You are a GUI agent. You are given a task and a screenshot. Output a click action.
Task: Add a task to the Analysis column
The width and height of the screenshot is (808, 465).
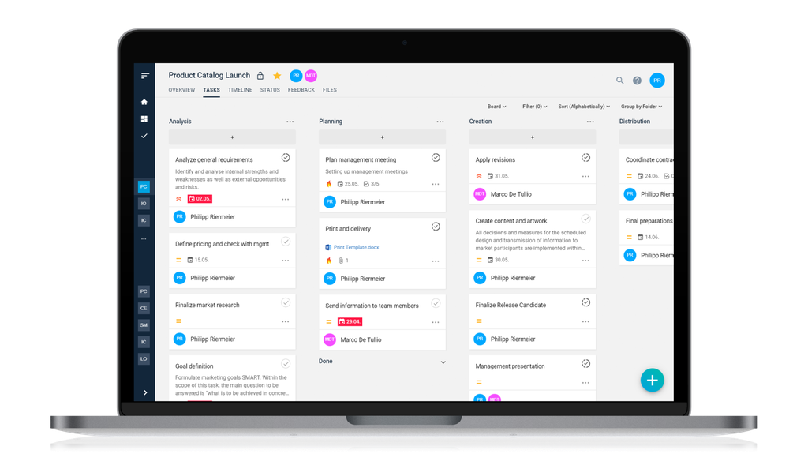tap(233, 137)
